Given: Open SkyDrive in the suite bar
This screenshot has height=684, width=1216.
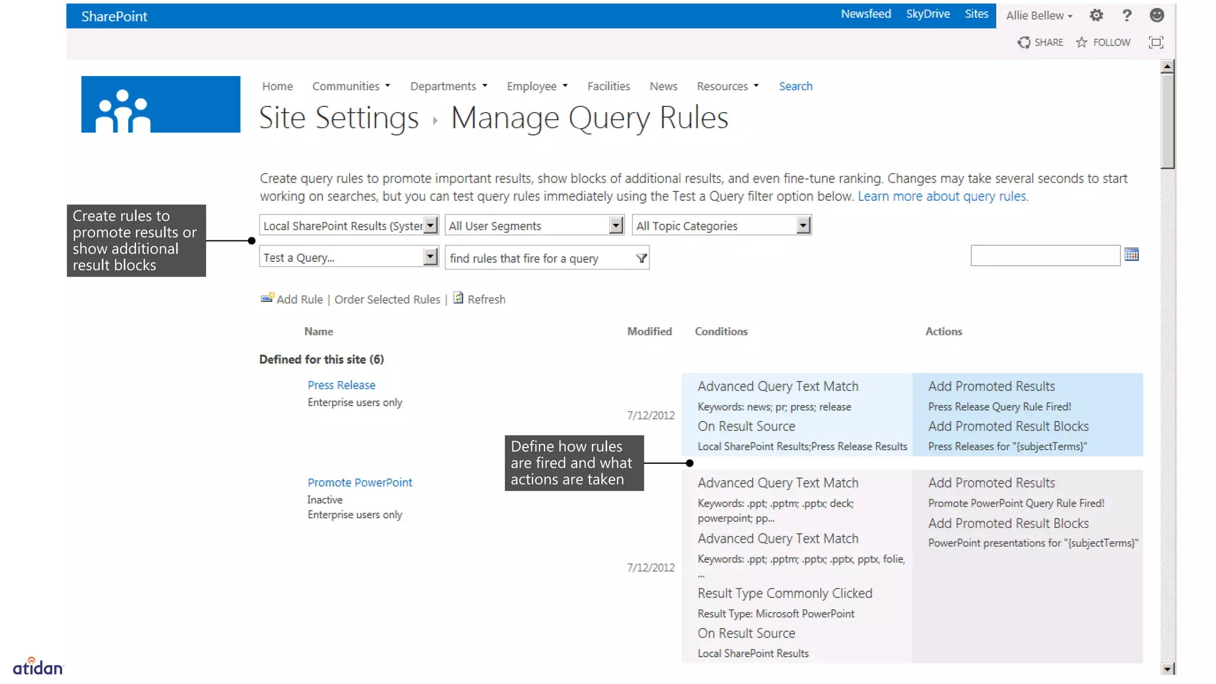Looking at the screenshot, I should pyautogui.click(x=927, y=14).
